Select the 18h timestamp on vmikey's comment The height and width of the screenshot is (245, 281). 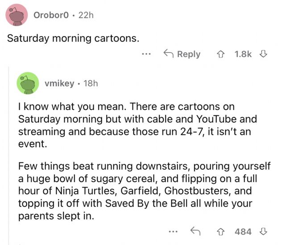91,83
